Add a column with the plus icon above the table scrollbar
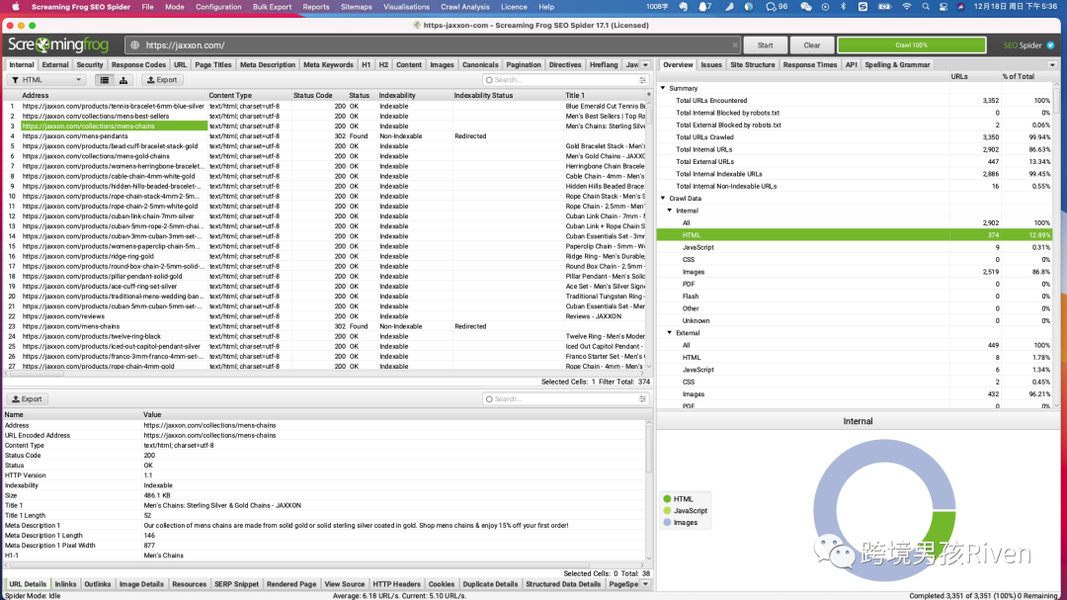 tap(648, 95)
